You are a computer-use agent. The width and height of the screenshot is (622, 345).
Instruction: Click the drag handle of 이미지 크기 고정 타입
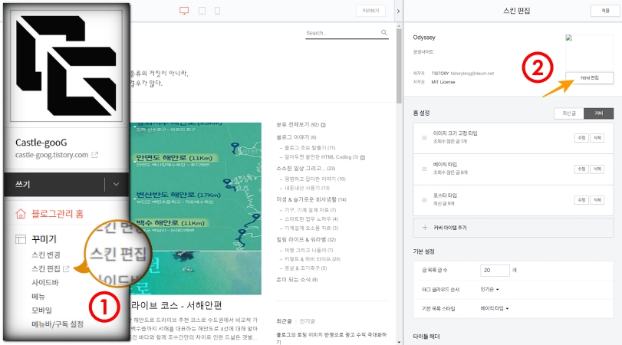(424, 137)
